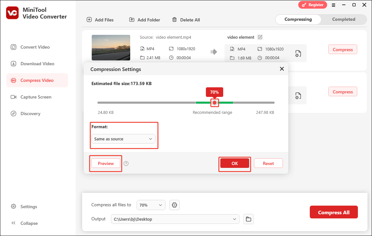Click 'Estimated file size:173.59 KB' text
This screenshot has width=372, height=236.
pyautogui.click(x=122, y=83)
